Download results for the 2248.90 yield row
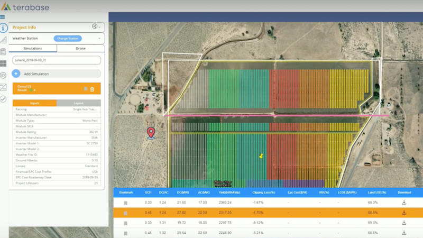Viewport: 423px width, 238px height. point(404,233)
